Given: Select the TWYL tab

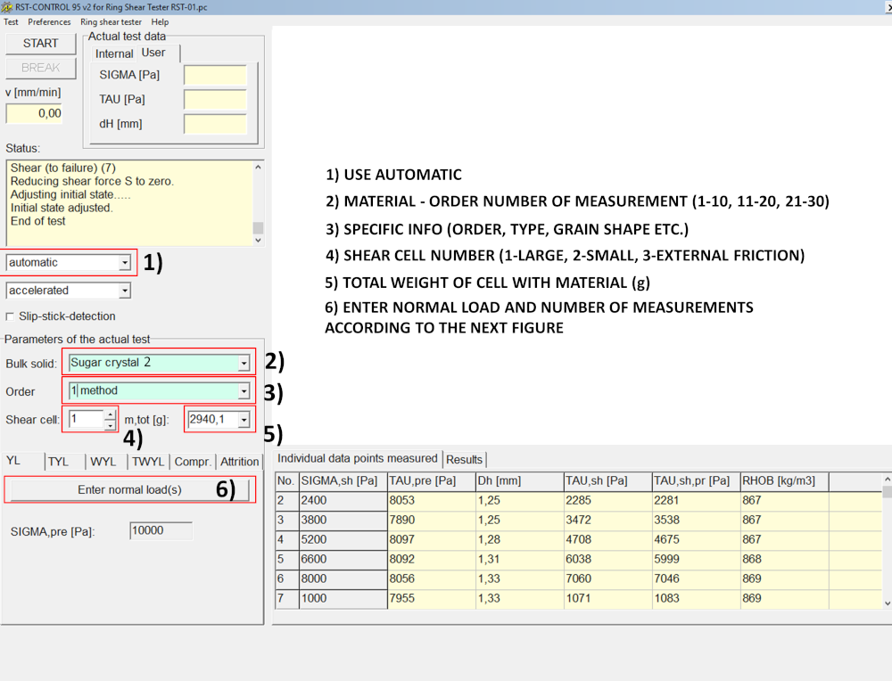Looking at the screenshot, I should [148, 462].
